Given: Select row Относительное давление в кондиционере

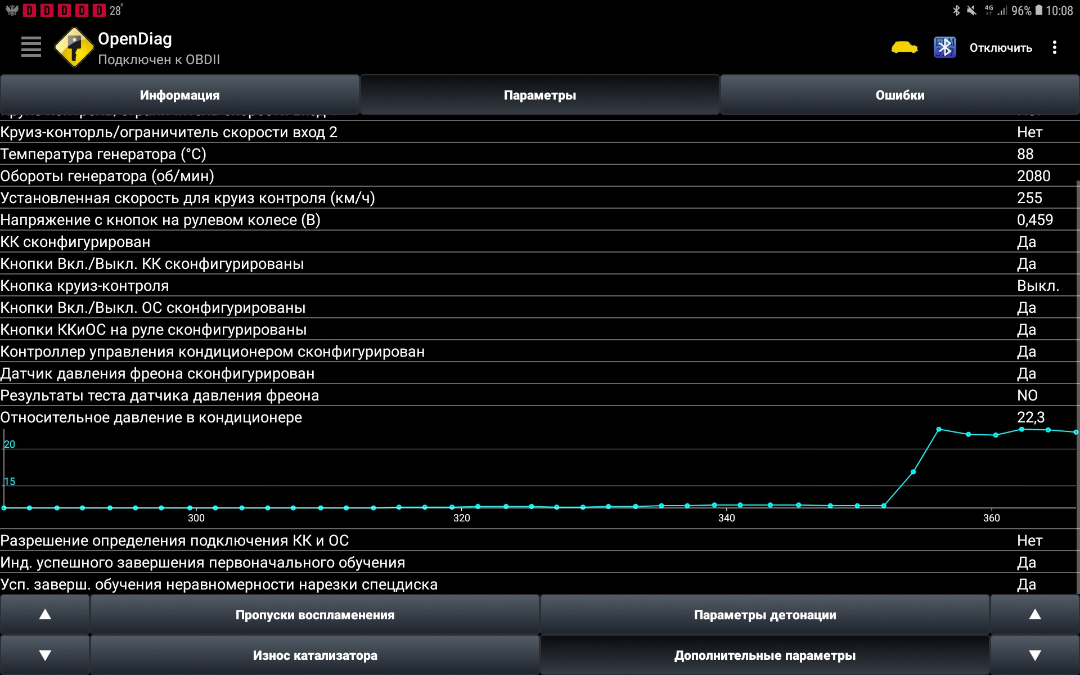Looking at the screenshot, I should (x=540, y=417).
